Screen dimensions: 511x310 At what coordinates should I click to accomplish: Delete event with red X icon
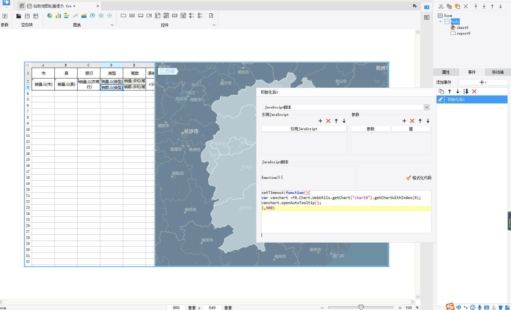coord(474,91)
